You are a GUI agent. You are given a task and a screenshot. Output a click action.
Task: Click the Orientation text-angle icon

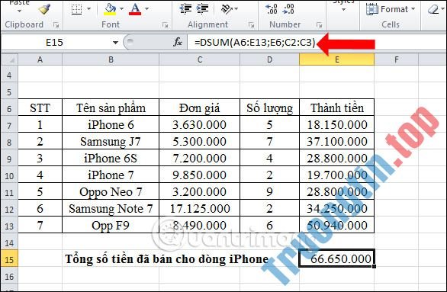[x=227, y=9]
